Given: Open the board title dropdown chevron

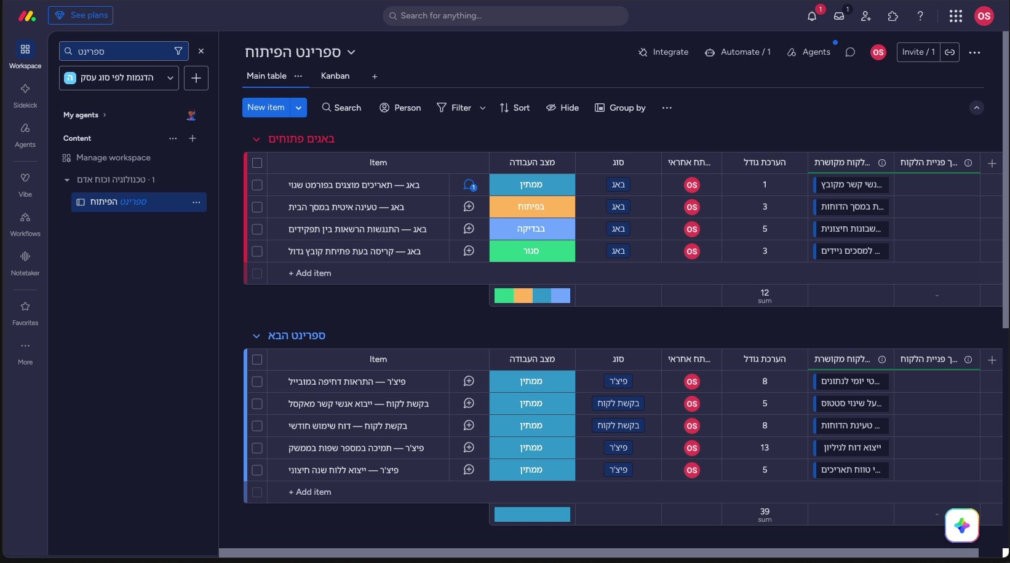Looking at the screenshot, I should [x=351, y=52].
